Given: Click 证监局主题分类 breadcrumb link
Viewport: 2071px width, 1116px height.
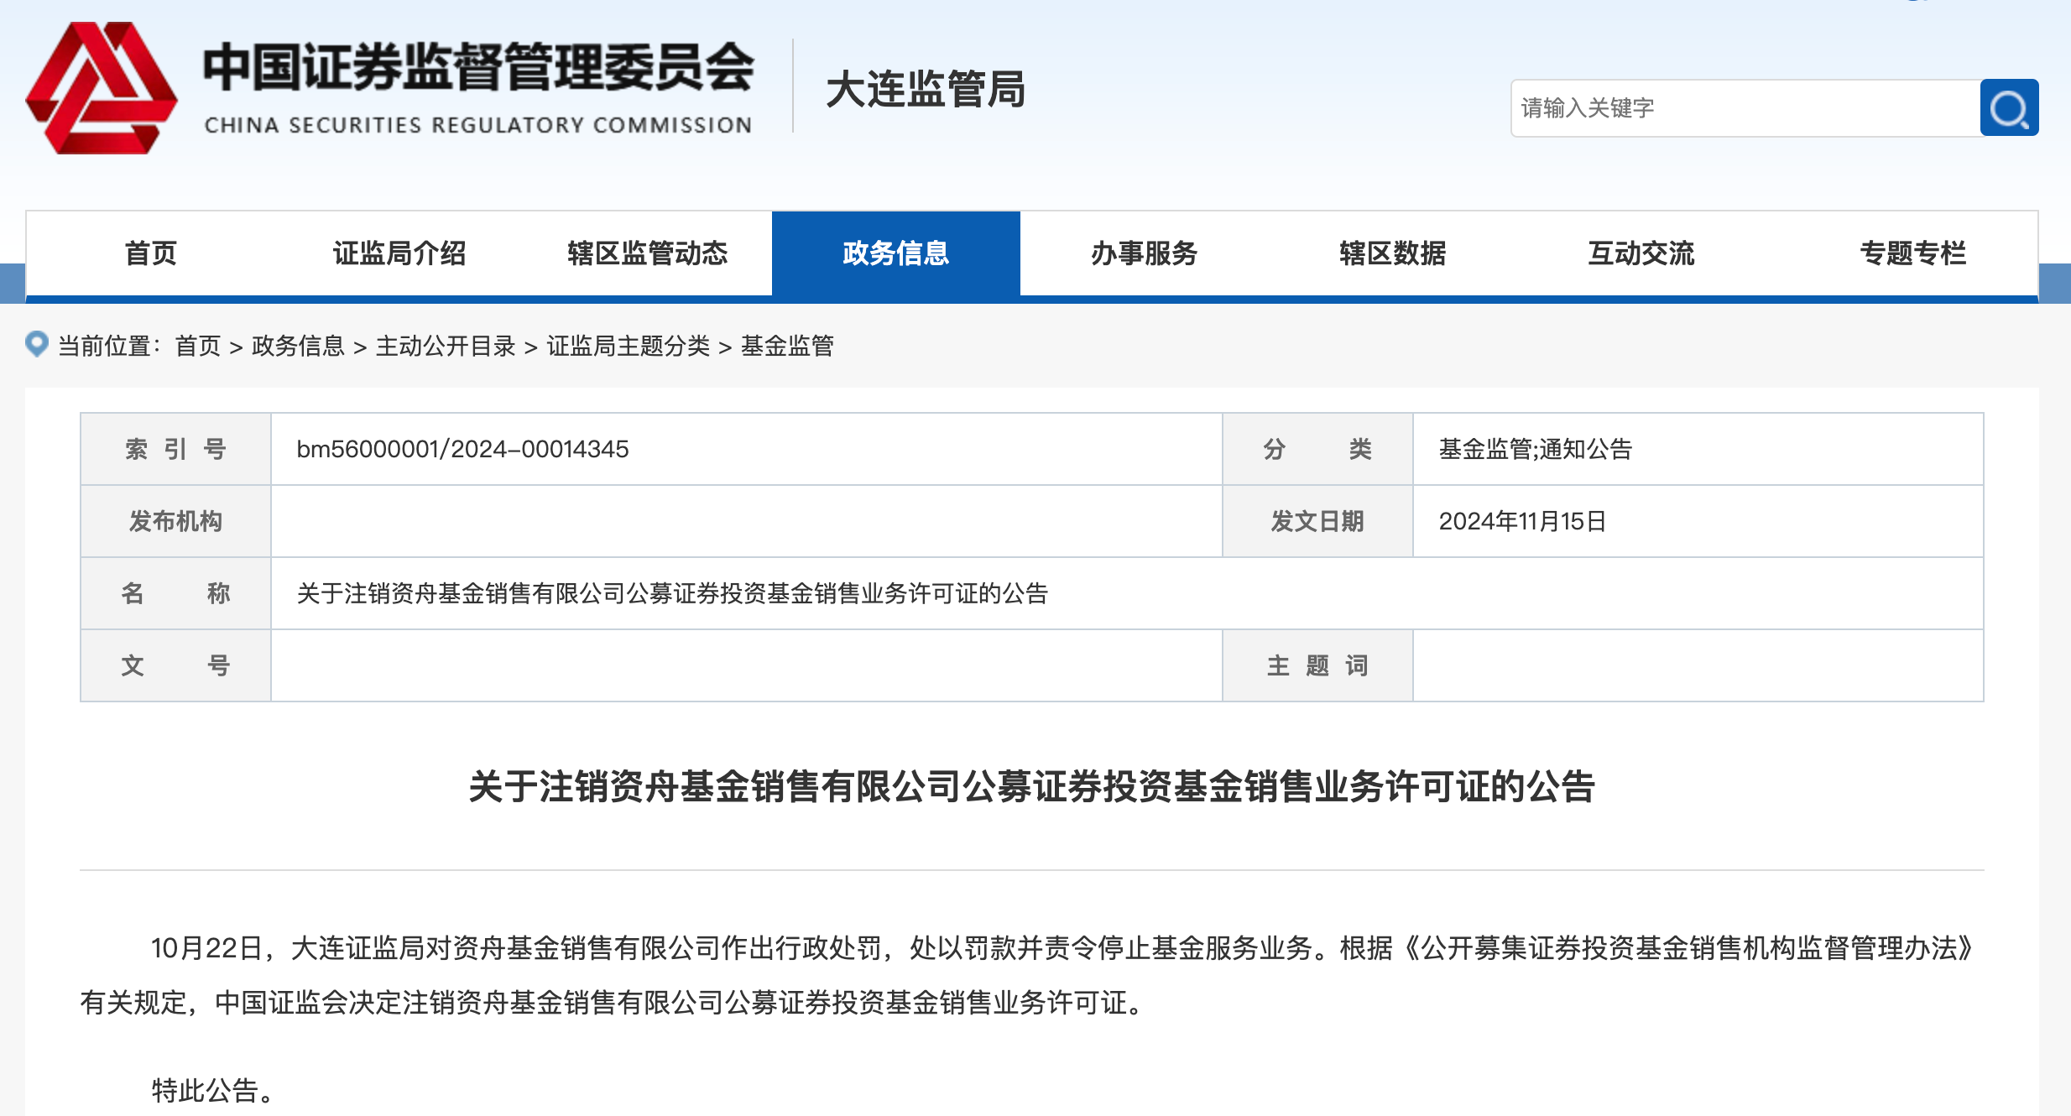Looking at the screenshot, I should pos(628,346).
